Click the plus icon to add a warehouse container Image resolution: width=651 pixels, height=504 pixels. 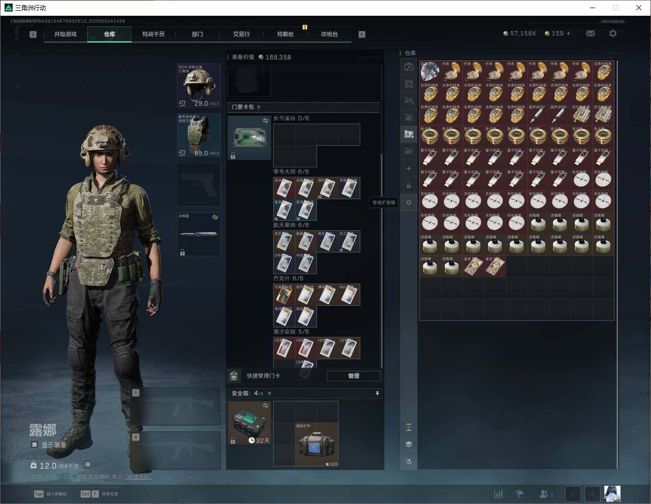click(409, 168)
